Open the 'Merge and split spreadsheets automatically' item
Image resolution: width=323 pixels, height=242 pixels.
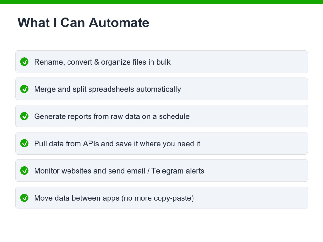coord(161,89)
